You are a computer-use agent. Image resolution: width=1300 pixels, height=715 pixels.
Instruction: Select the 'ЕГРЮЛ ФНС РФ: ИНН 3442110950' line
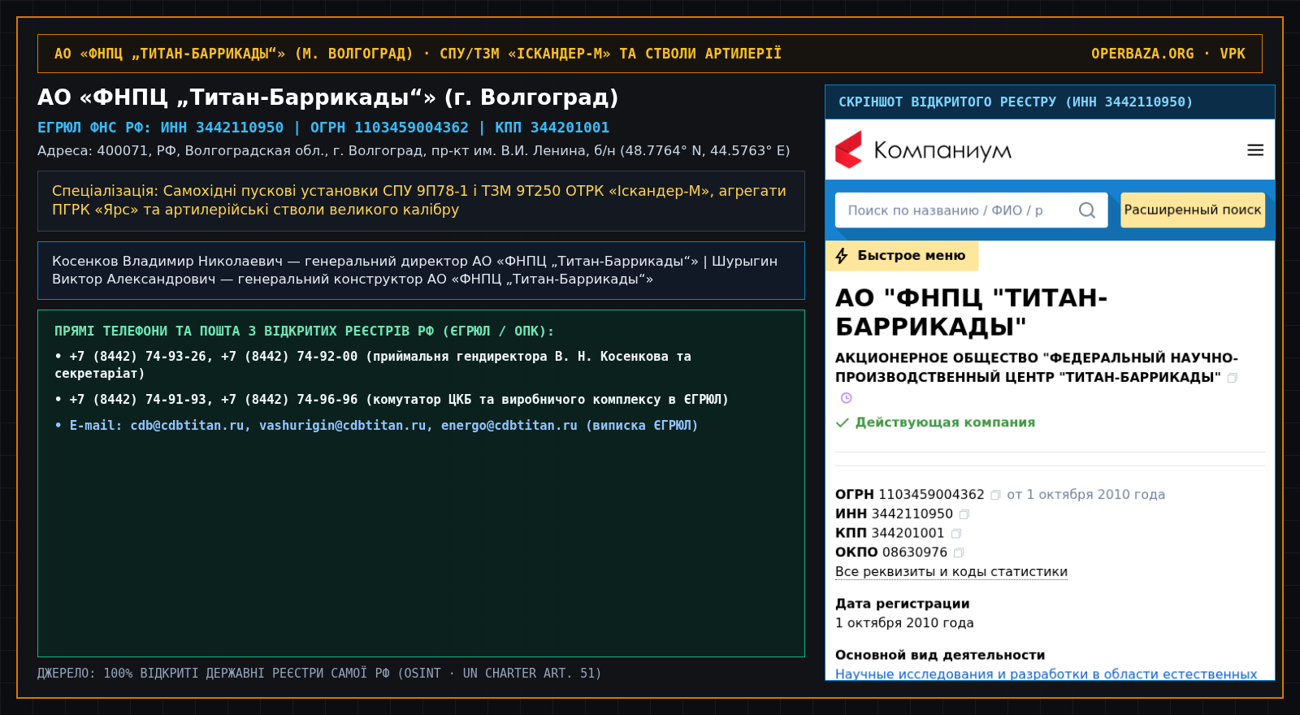323,128
